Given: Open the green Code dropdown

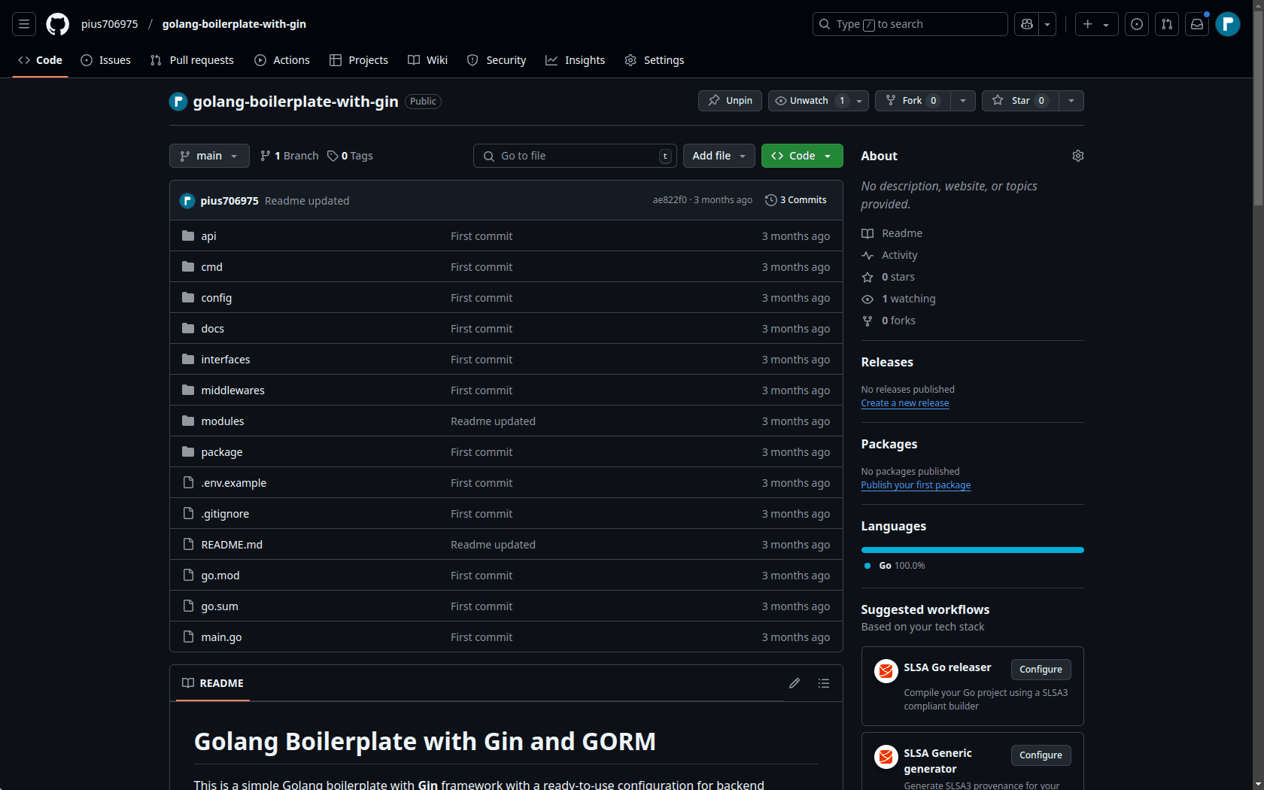Looking at the screenshot, I should coord(802,156).
